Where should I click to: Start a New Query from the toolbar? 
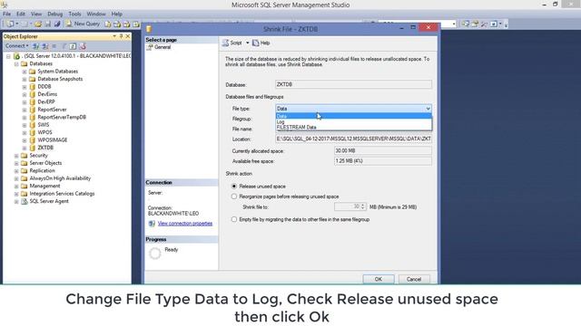tap(83, 24)
